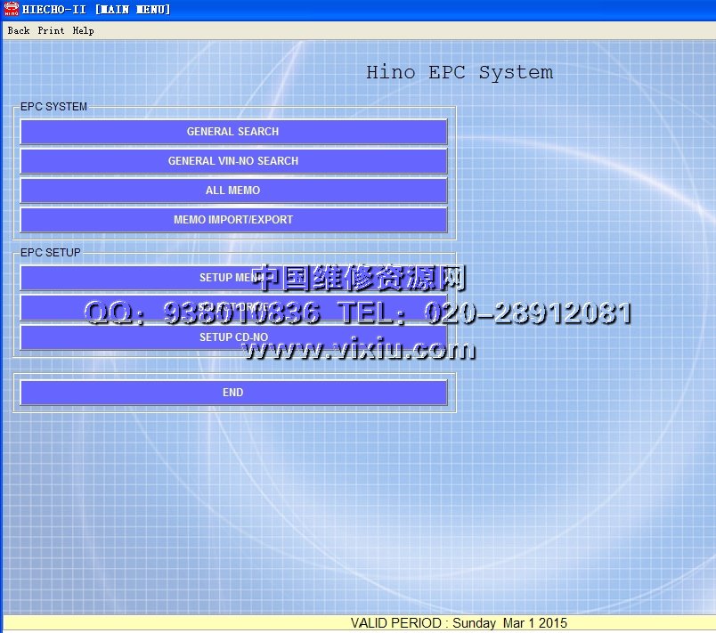Click the EPC SYSTEM group label
Viewport: 716px width, 633px height.
coord(53,107)
